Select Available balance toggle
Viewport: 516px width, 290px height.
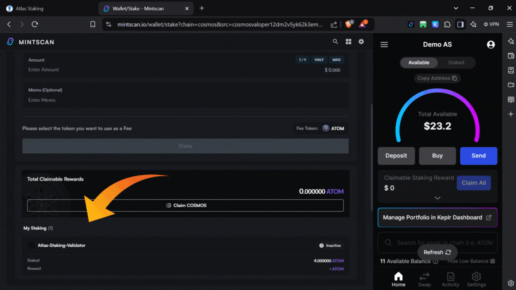click(x=419, y=63)
